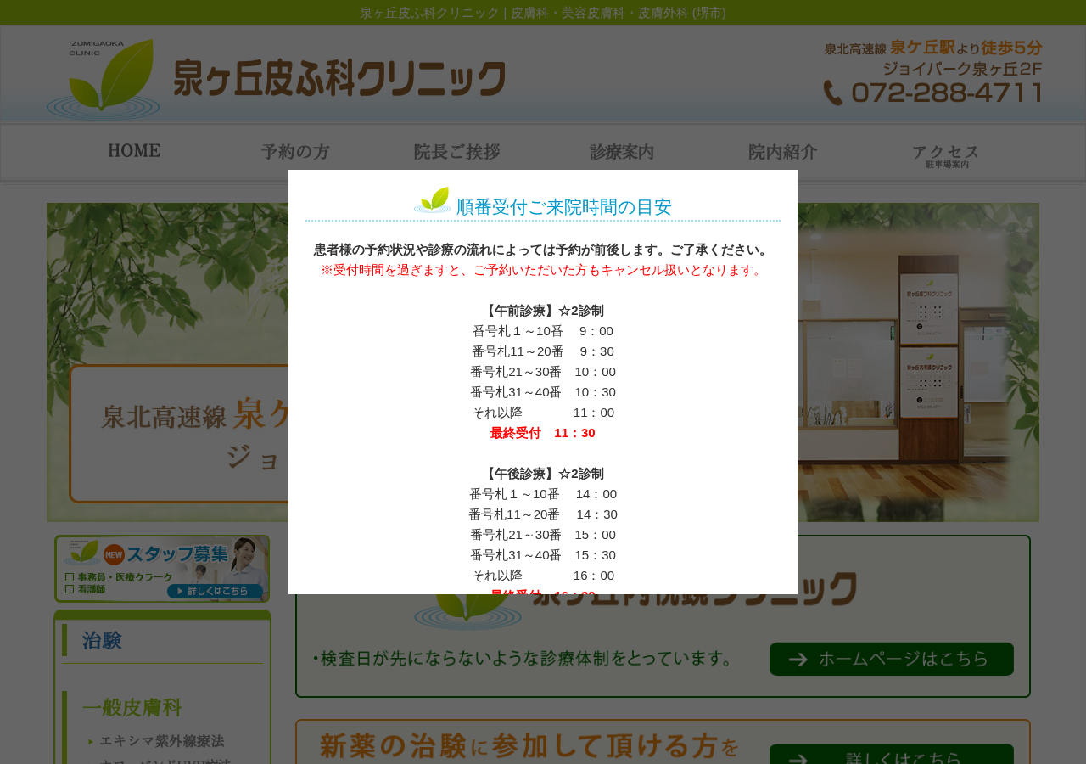Click 詳しくはこちら on the 治験 banner
This screenshot has height=764, width=1086.
point(892,754)
